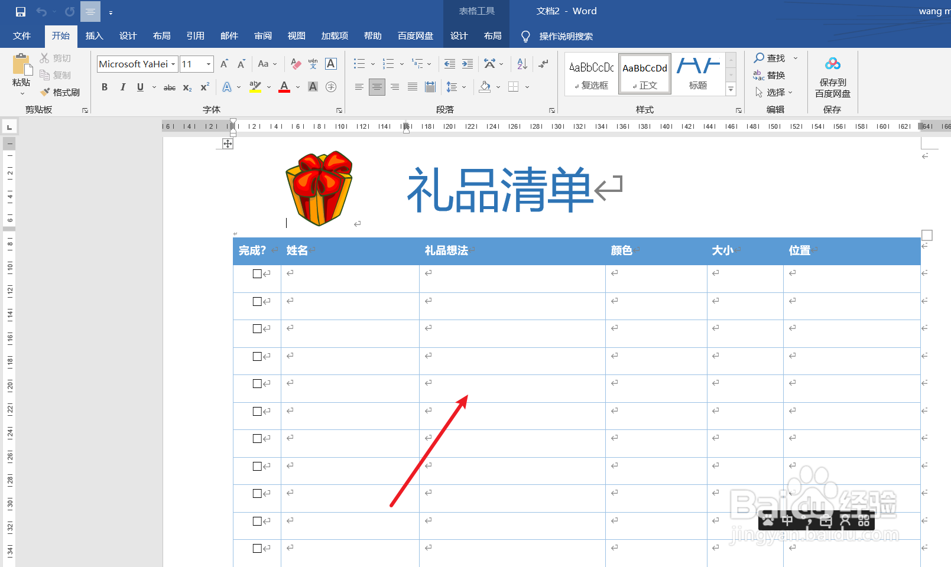
Task: Check the second row's completion checkbox
Action: (x=257, y=301)
